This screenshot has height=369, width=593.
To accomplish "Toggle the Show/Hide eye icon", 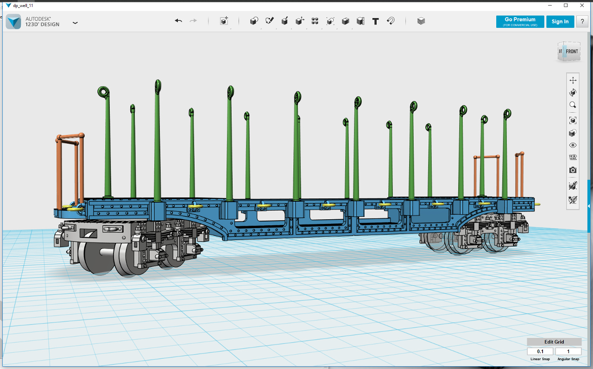I will (x=573, y=145).
